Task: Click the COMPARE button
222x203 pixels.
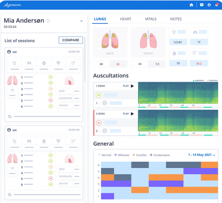Action: (x=71, y=40)
